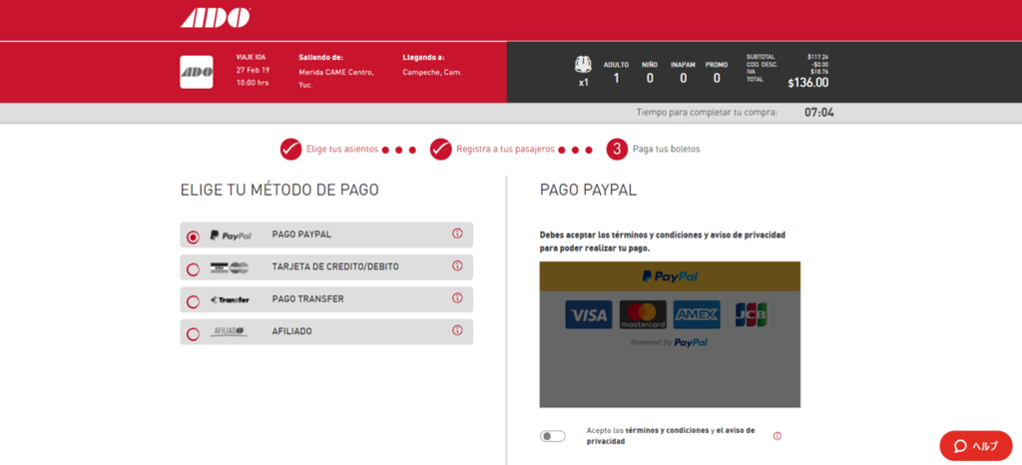Image resolution: width=1022 pixels, height=465 pixels.
Task: Click the JCB card icon
Action: coord(751,315)
